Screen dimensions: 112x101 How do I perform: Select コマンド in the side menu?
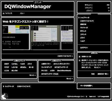tap(83, 34)
